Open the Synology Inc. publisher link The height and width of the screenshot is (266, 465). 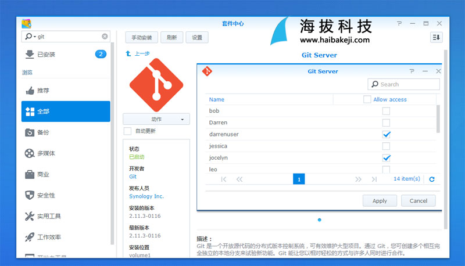[146, 196]
